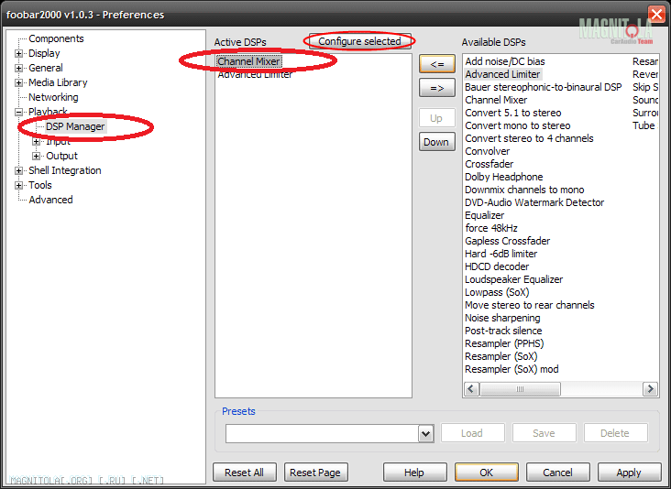This screenshot has width=671, height=489.
Task: Select Convert mono to stereo
Action: [518, 125]
